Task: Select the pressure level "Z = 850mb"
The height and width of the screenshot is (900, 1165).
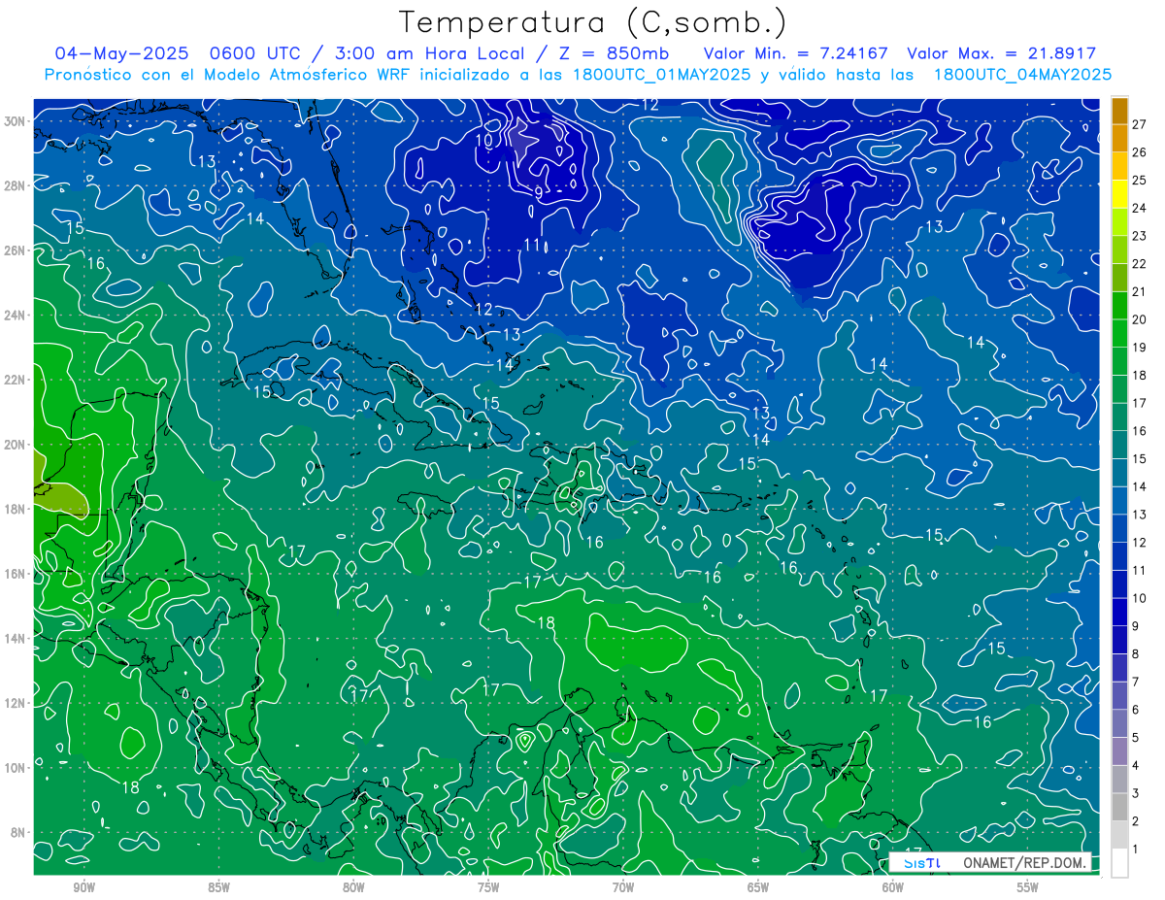Action: [x=612, y=53]
